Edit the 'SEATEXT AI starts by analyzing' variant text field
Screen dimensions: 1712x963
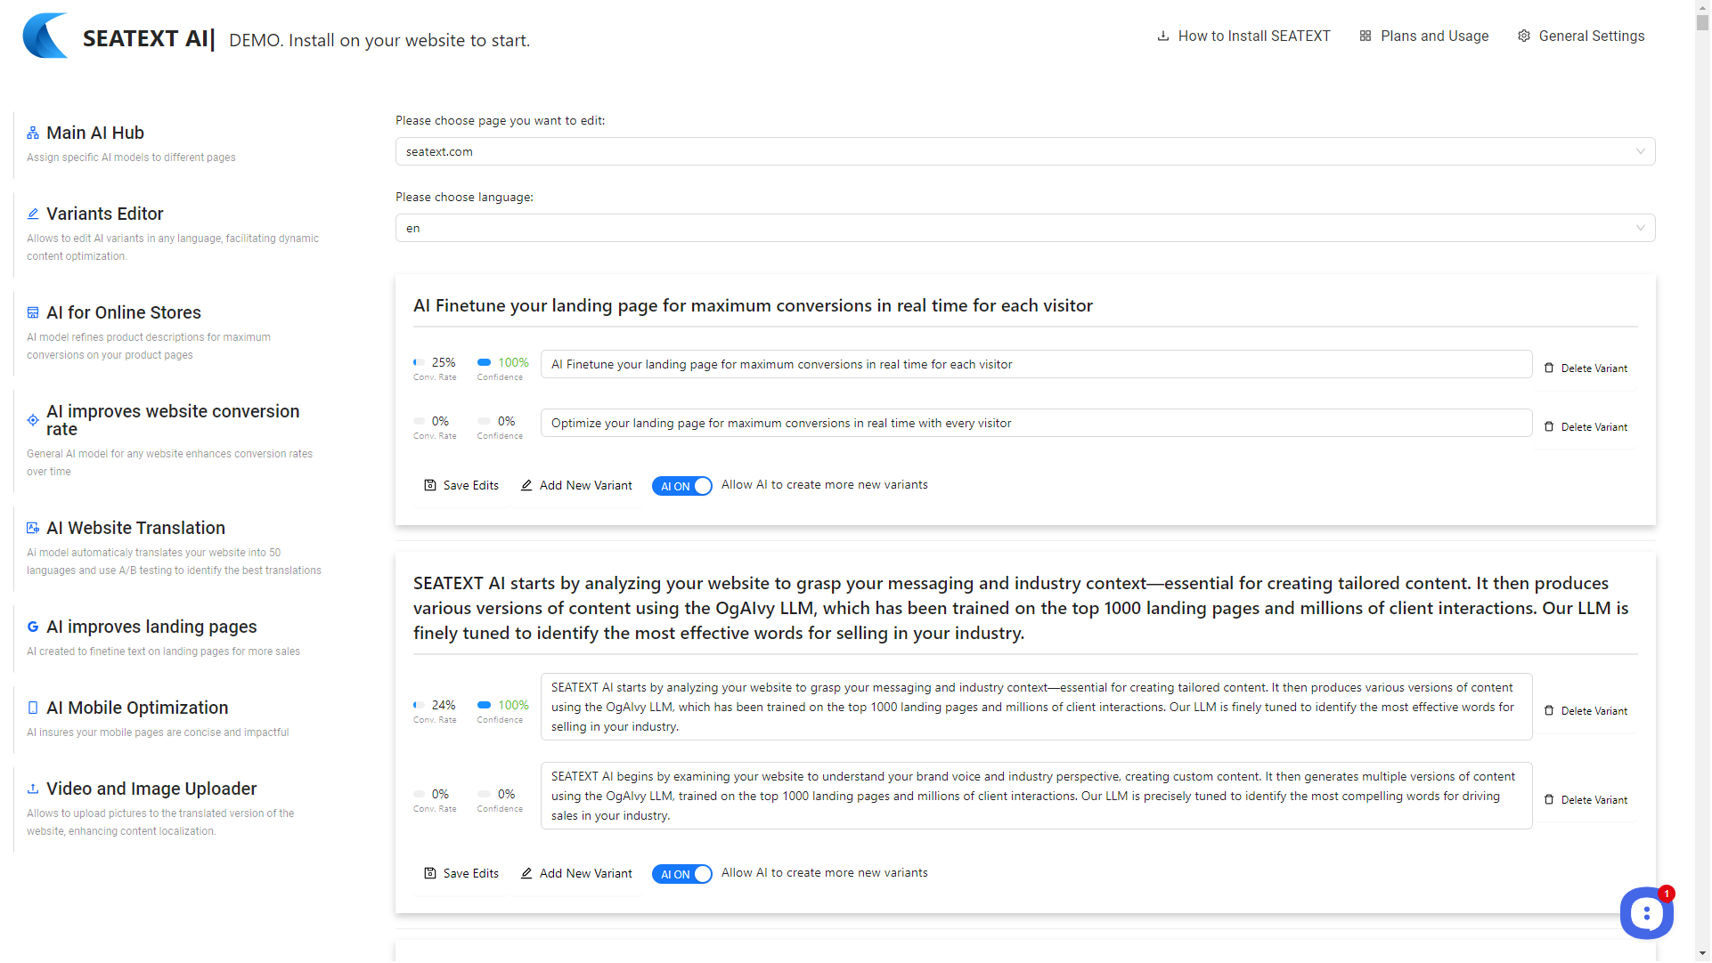[1037, 708]
